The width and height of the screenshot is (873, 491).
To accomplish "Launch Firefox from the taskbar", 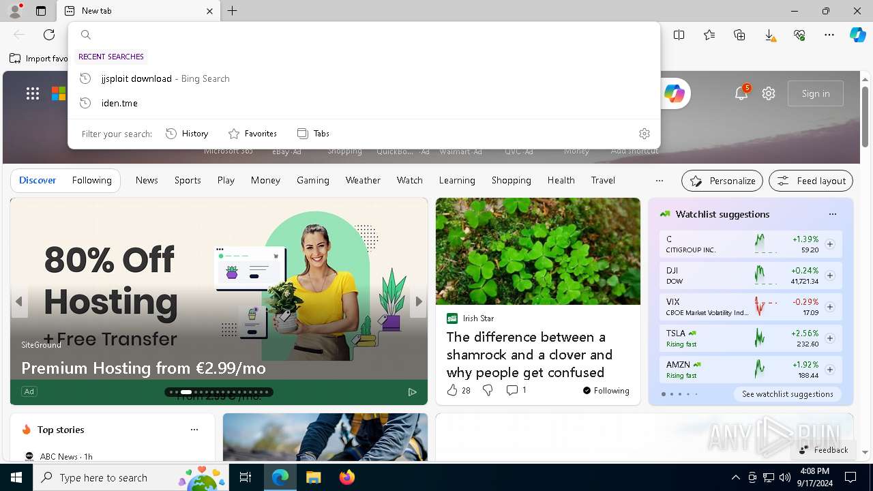I will 347,477.
